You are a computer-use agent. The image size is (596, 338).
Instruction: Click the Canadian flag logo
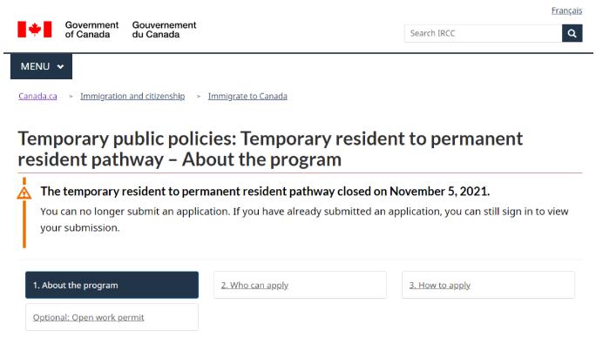pos(35,30)
